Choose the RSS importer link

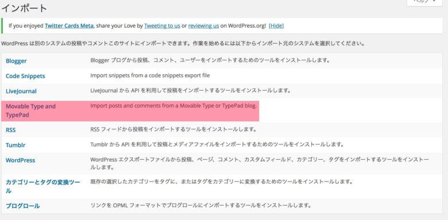click(x=10, y=130)
